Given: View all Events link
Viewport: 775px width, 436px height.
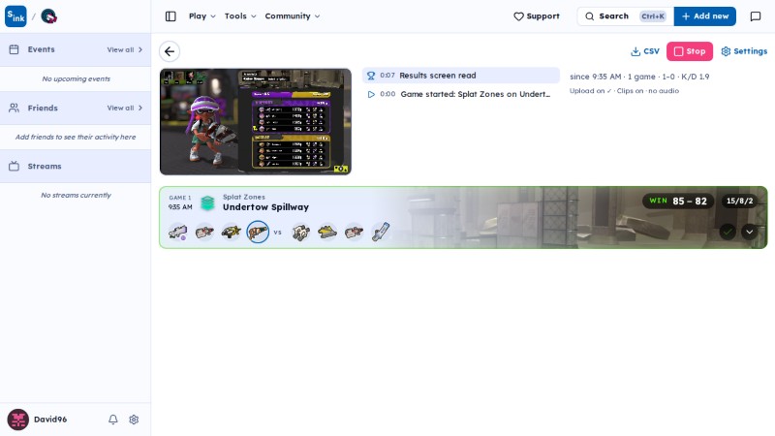Looking at the screenshot, I should pyautogui.click(x=125, y=50).
